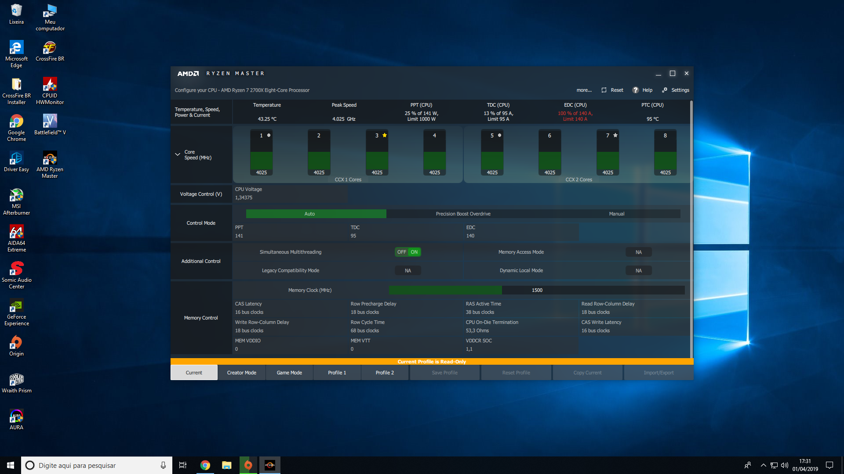Open Meu computador desktop icon

pyautogui.click(x=50, y=18)
